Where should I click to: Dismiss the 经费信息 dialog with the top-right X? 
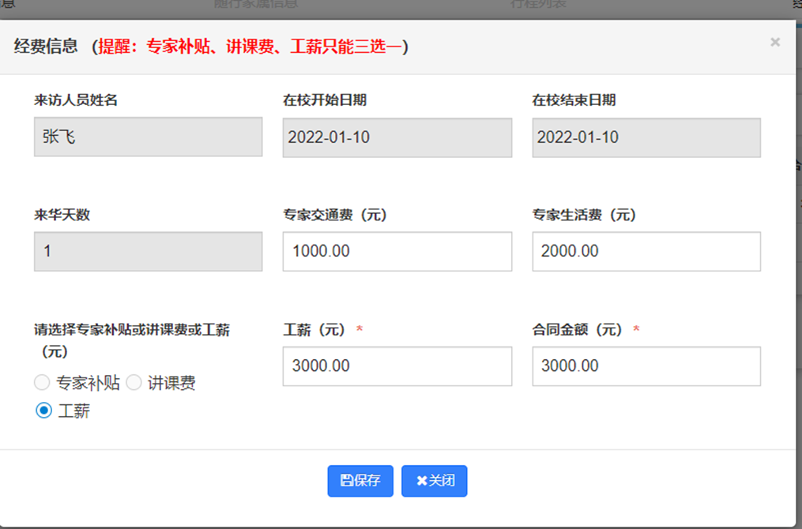(x=774, y=42)
